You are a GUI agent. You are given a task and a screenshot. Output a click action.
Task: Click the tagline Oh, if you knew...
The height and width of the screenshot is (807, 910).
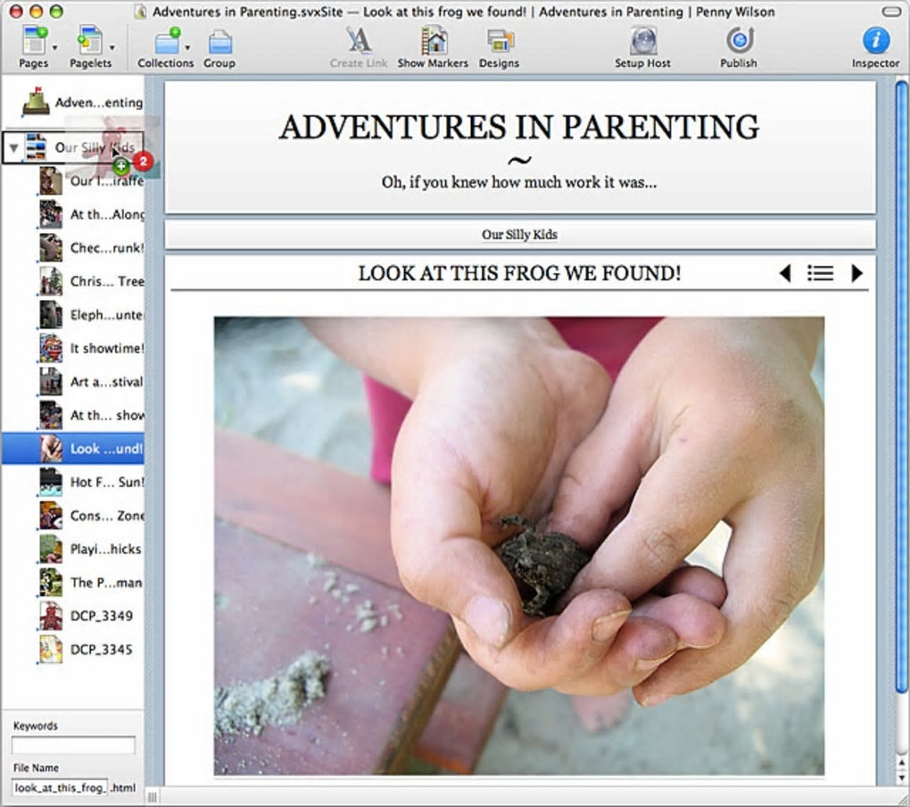coord(519,182)
